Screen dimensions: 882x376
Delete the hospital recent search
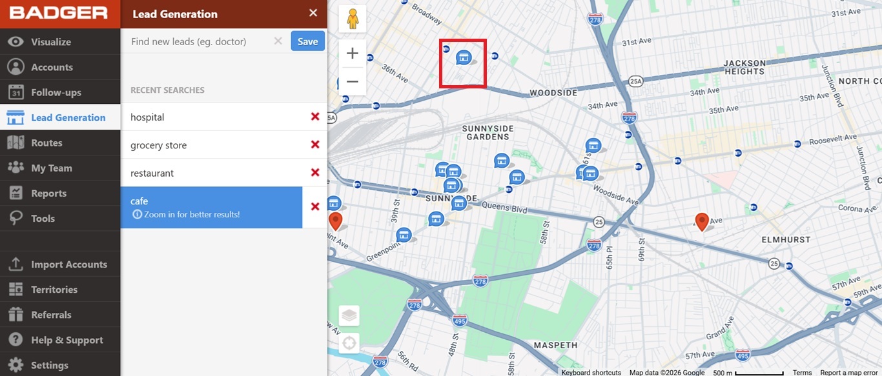tap(315, 117)
